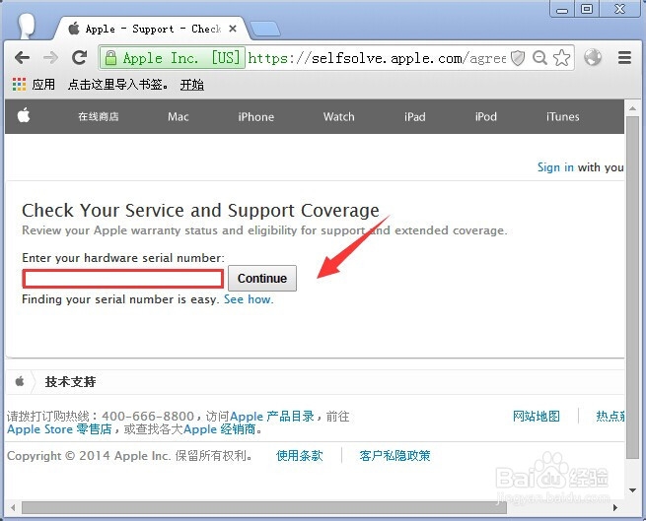The image size is (646, 521).
Task: Open the iPod navigation item
Action: point(486,117)
